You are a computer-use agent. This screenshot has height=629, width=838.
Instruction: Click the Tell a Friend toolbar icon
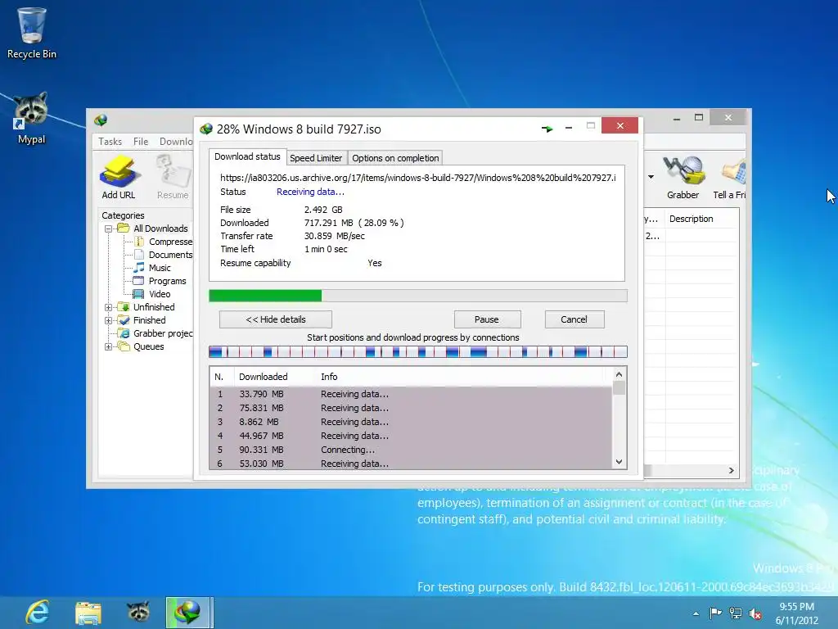click(729, 178)
